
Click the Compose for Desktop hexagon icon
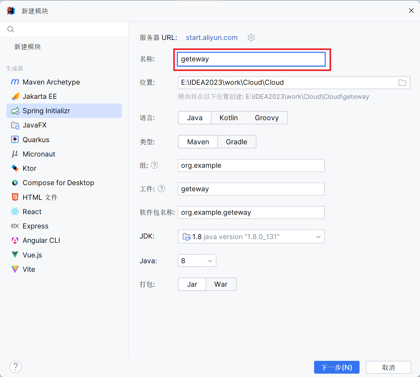[15, 183]
